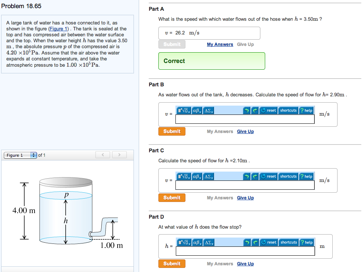Open help in Part D toolbar

pos(307,242)
